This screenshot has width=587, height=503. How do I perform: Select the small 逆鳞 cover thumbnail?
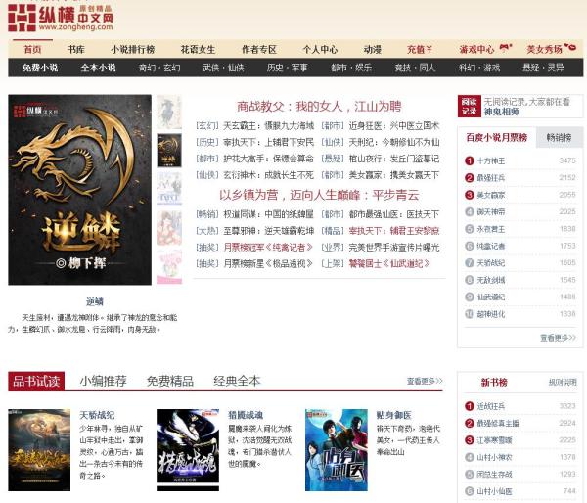pyautogui.click(x=169, y=150)
